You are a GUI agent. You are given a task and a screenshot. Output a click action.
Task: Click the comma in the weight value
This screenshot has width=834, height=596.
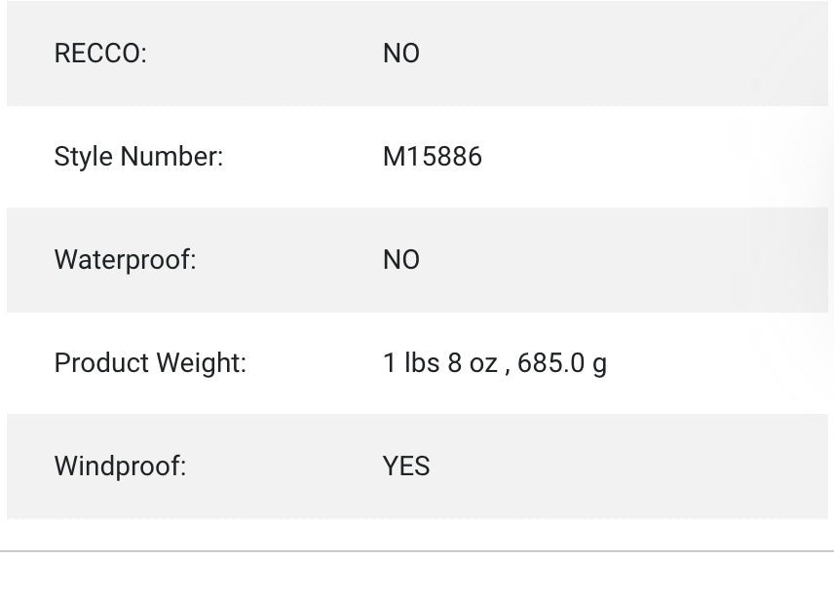coord(508,369)
